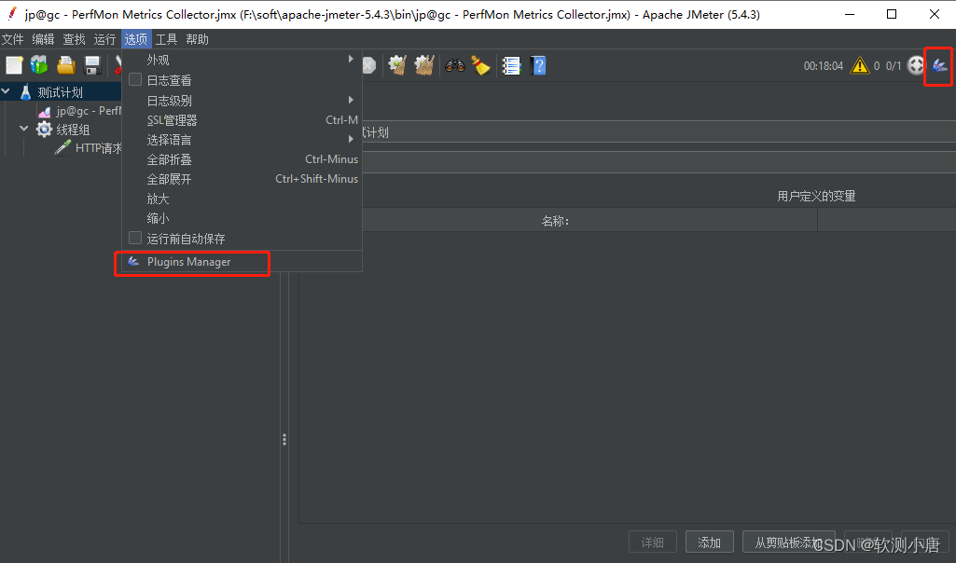
Task: Collapse the 测试计划 tree node
Action: tap(7, 91)
